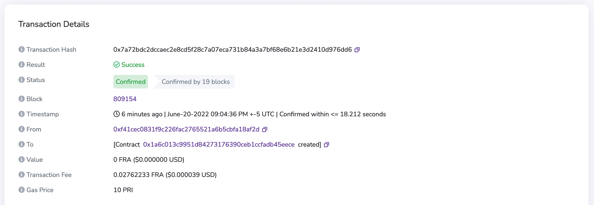Click info icon beside Block

tap(22, 99)
